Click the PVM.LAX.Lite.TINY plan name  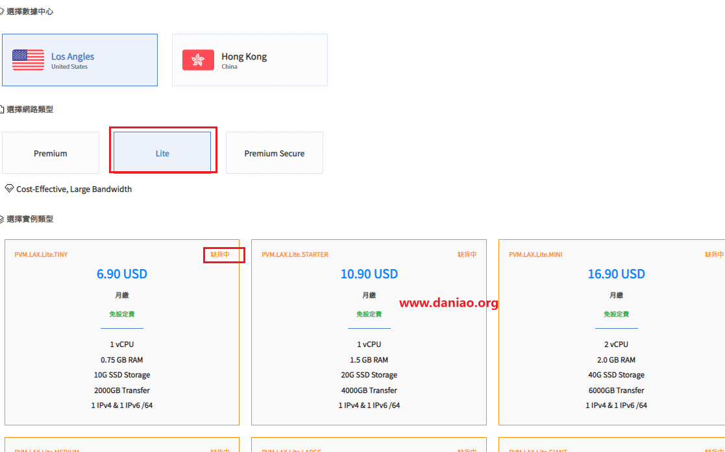point(41,255)
